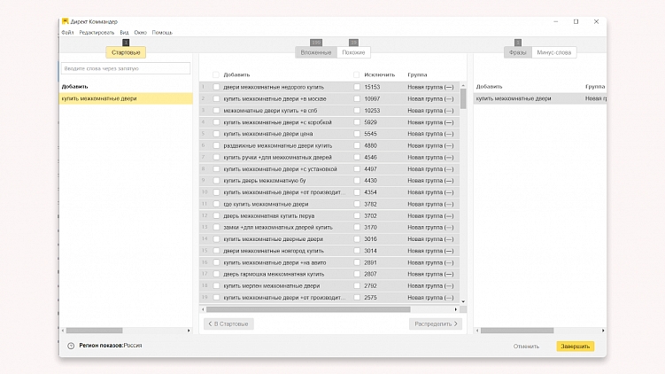Maximize the Директ Коммандер window

coord(576,21)
